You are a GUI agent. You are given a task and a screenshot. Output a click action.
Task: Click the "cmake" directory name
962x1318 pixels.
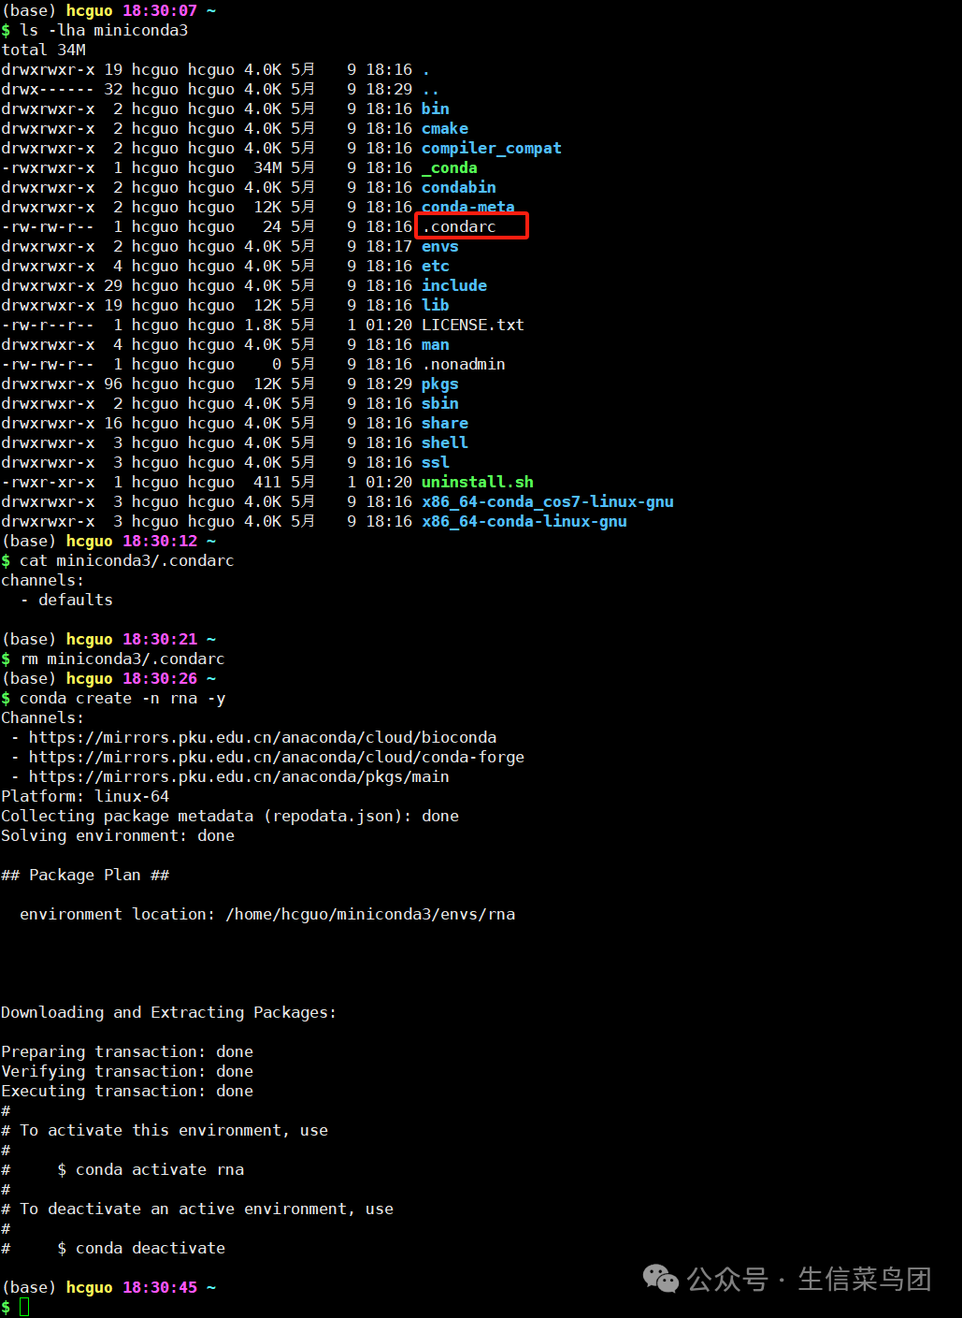(445, 128)
